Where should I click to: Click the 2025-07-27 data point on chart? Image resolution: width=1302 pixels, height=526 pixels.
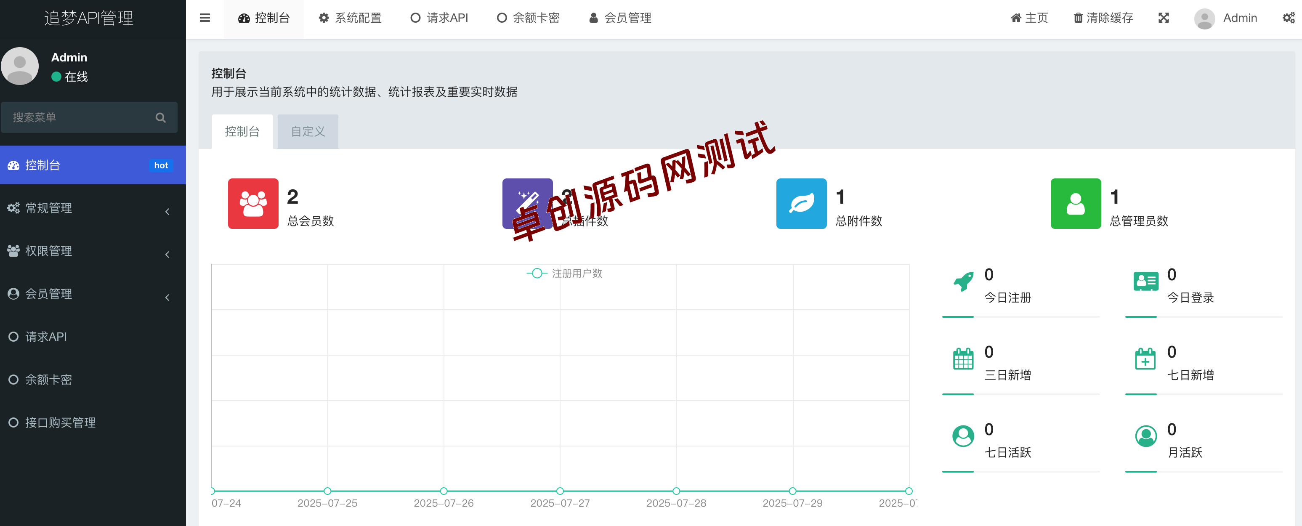[x=560, y=491]
